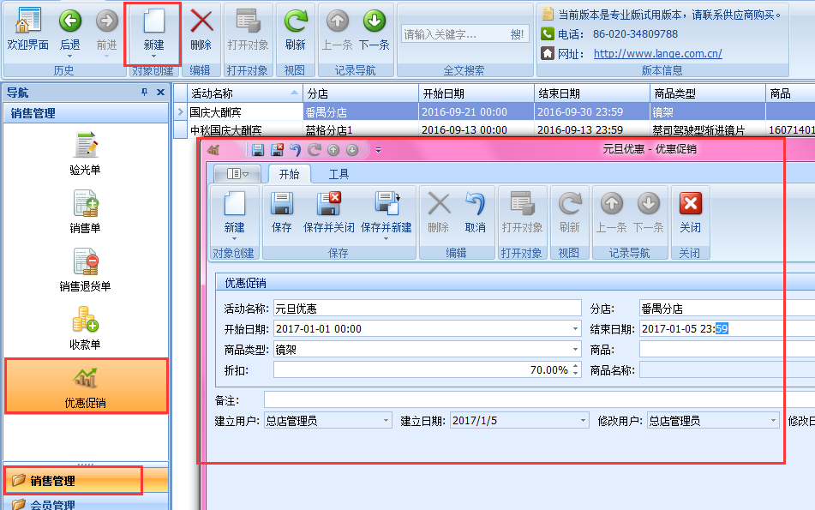815x510 pixels.
Task: Click the Save icon in promotion dialog
Action: [x=281, y=212]
